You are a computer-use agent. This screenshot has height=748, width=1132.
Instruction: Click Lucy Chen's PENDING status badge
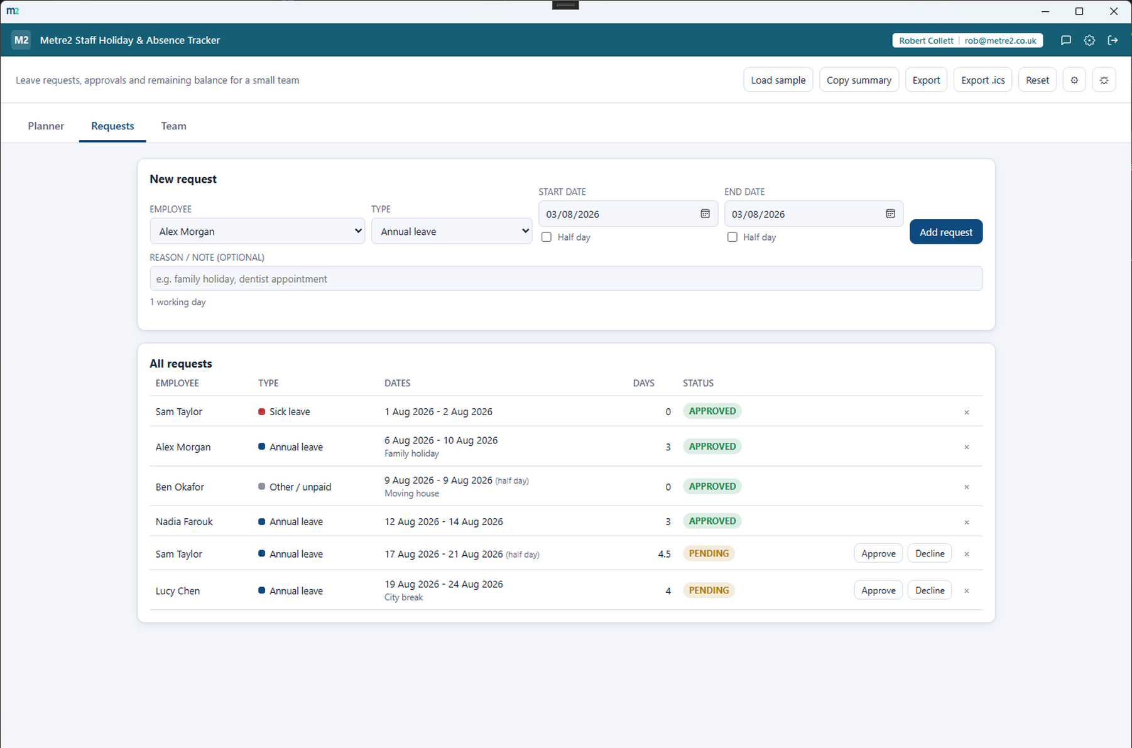pyautogui.click(x=709, y=590)
